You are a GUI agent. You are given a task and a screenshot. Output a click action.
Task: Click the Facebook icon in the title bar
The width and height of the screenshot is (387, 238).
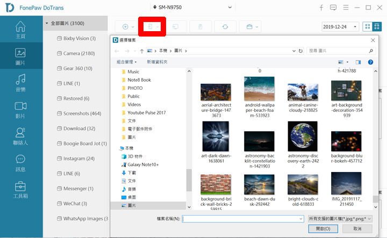(321, 8)
